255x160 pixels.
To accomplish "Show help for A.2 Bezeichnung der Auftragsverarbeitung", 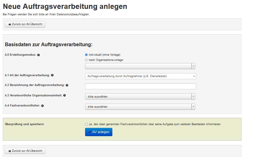I will (x=67, y=85).
